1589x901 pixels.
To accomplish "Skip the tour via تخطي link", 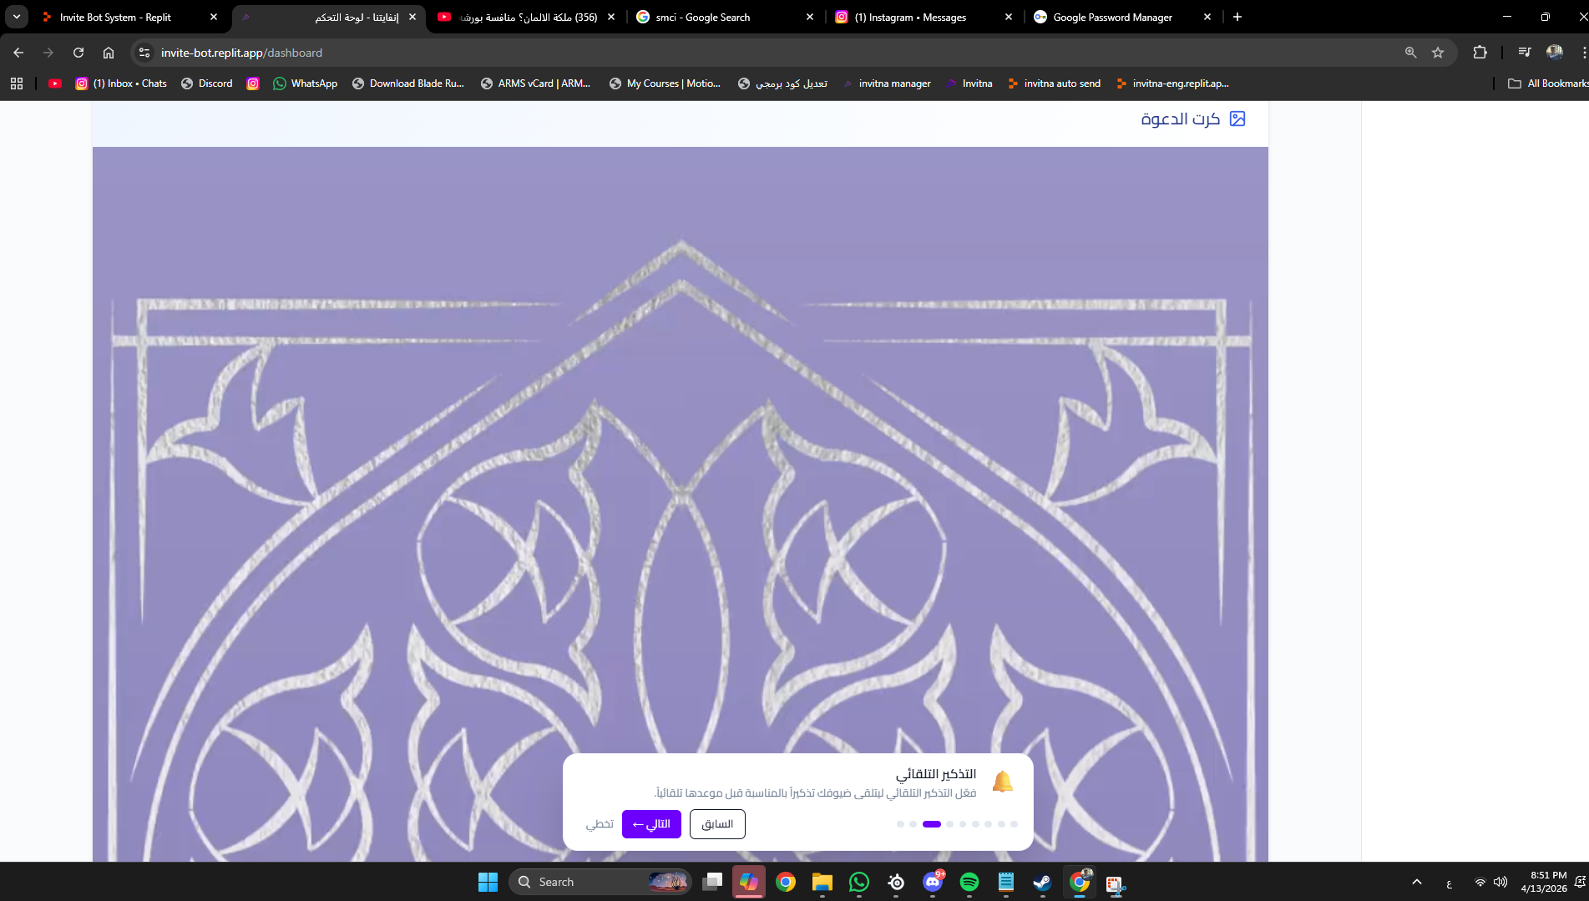I will (599, 824).
